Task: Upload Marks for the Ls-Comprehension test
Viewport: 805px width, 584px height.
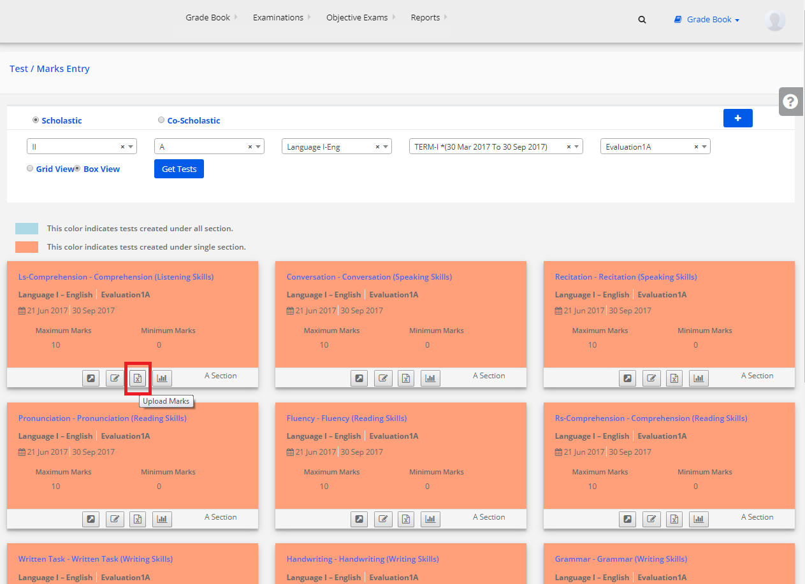Action: (x=138, y=378)
